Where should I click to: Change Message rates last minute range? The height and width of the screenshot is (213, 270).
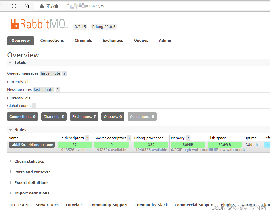(44, 90)
